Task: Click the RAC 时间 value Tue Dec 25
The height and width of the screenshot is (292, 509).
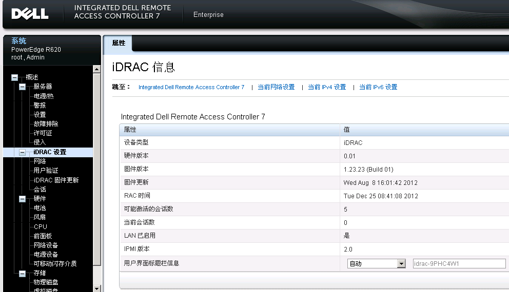Action: [381, 196]
